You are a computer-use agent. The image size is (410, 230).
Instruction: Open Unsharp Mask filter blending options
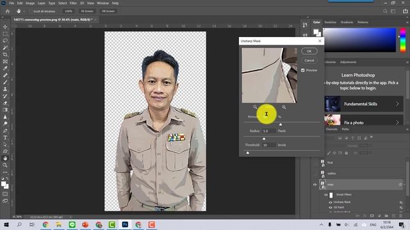click(x=401, y=203)
